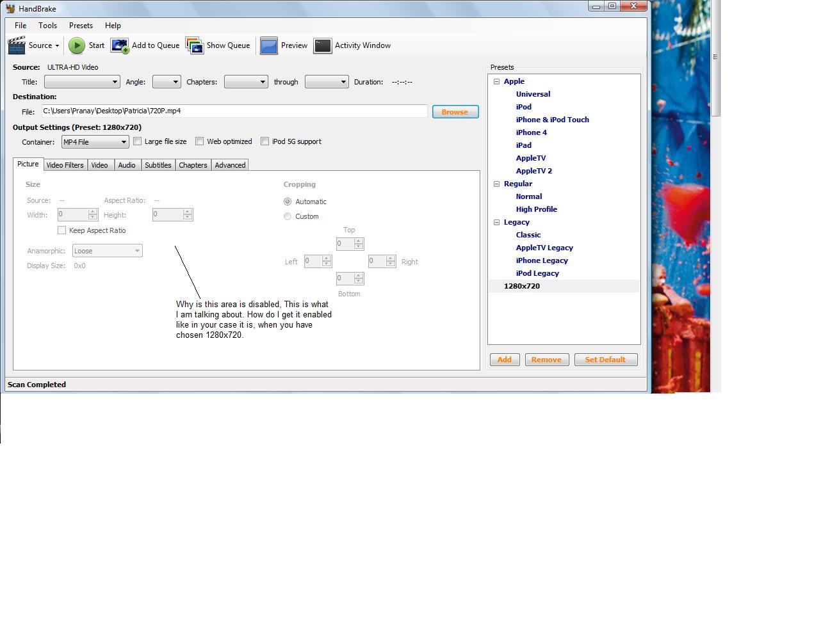Select the AppleTV 2 preset
Screen dimensions: 830x622
(534, 171)
